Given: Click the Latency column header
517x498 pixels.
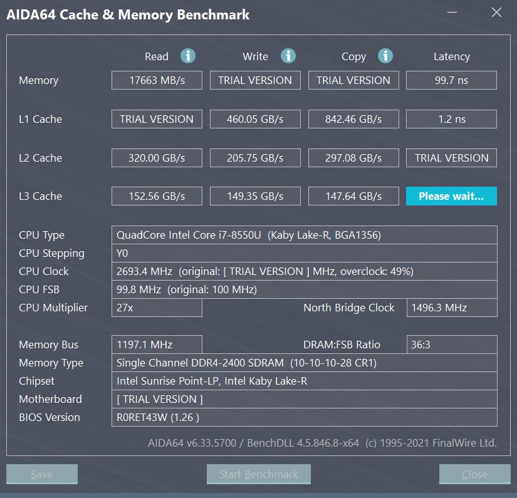Looking at the screenshot, I should (452, 56).
